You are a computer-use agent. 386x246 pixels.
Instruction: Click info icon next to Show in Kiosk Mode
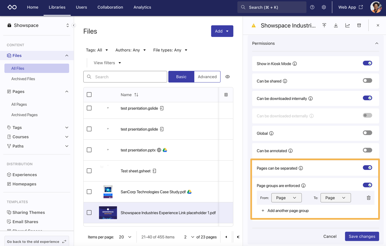295,64
